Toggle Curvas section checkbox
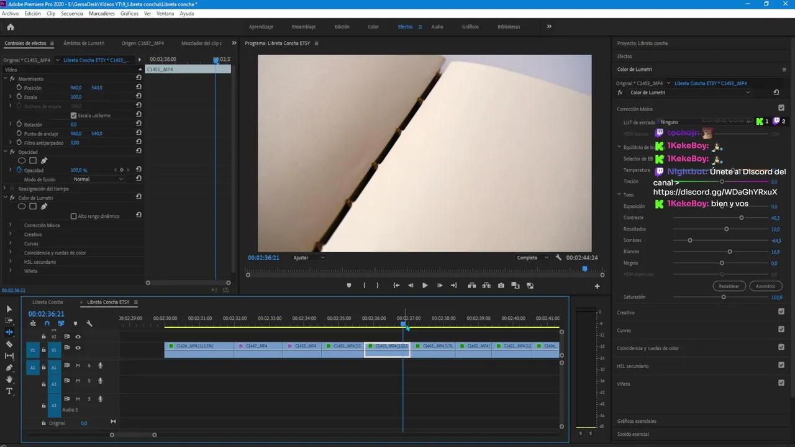This screenshot has height=447, width=795. (x=781, y=330)
